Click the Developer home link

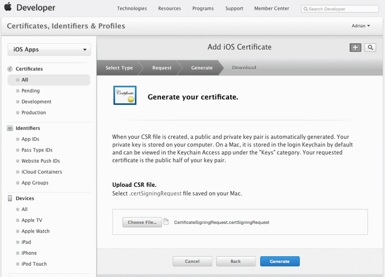click(x=35, y=8)
